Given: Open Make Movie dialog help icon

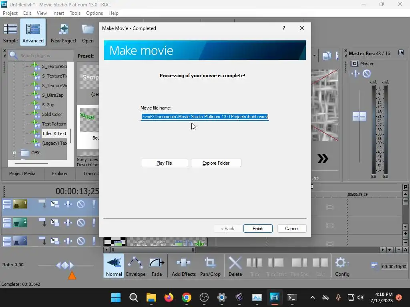Looking at the screenshot, I should pyautogui.click(x=284, y=28).
